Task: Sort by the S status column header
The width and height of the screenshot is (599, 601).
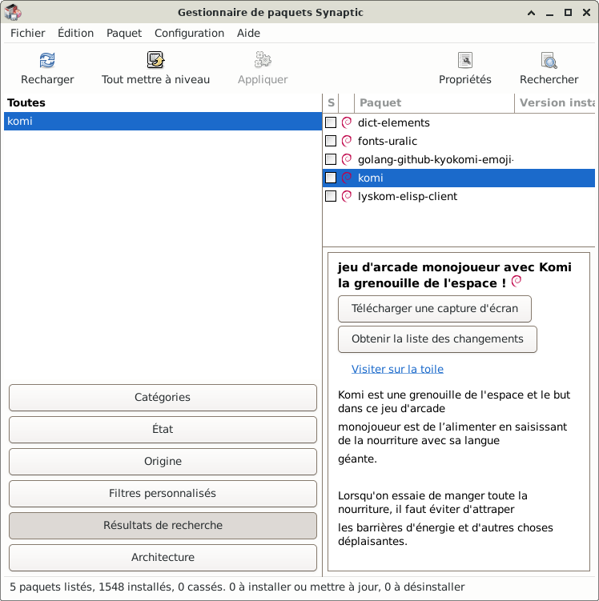Action: tap(331, 102)
